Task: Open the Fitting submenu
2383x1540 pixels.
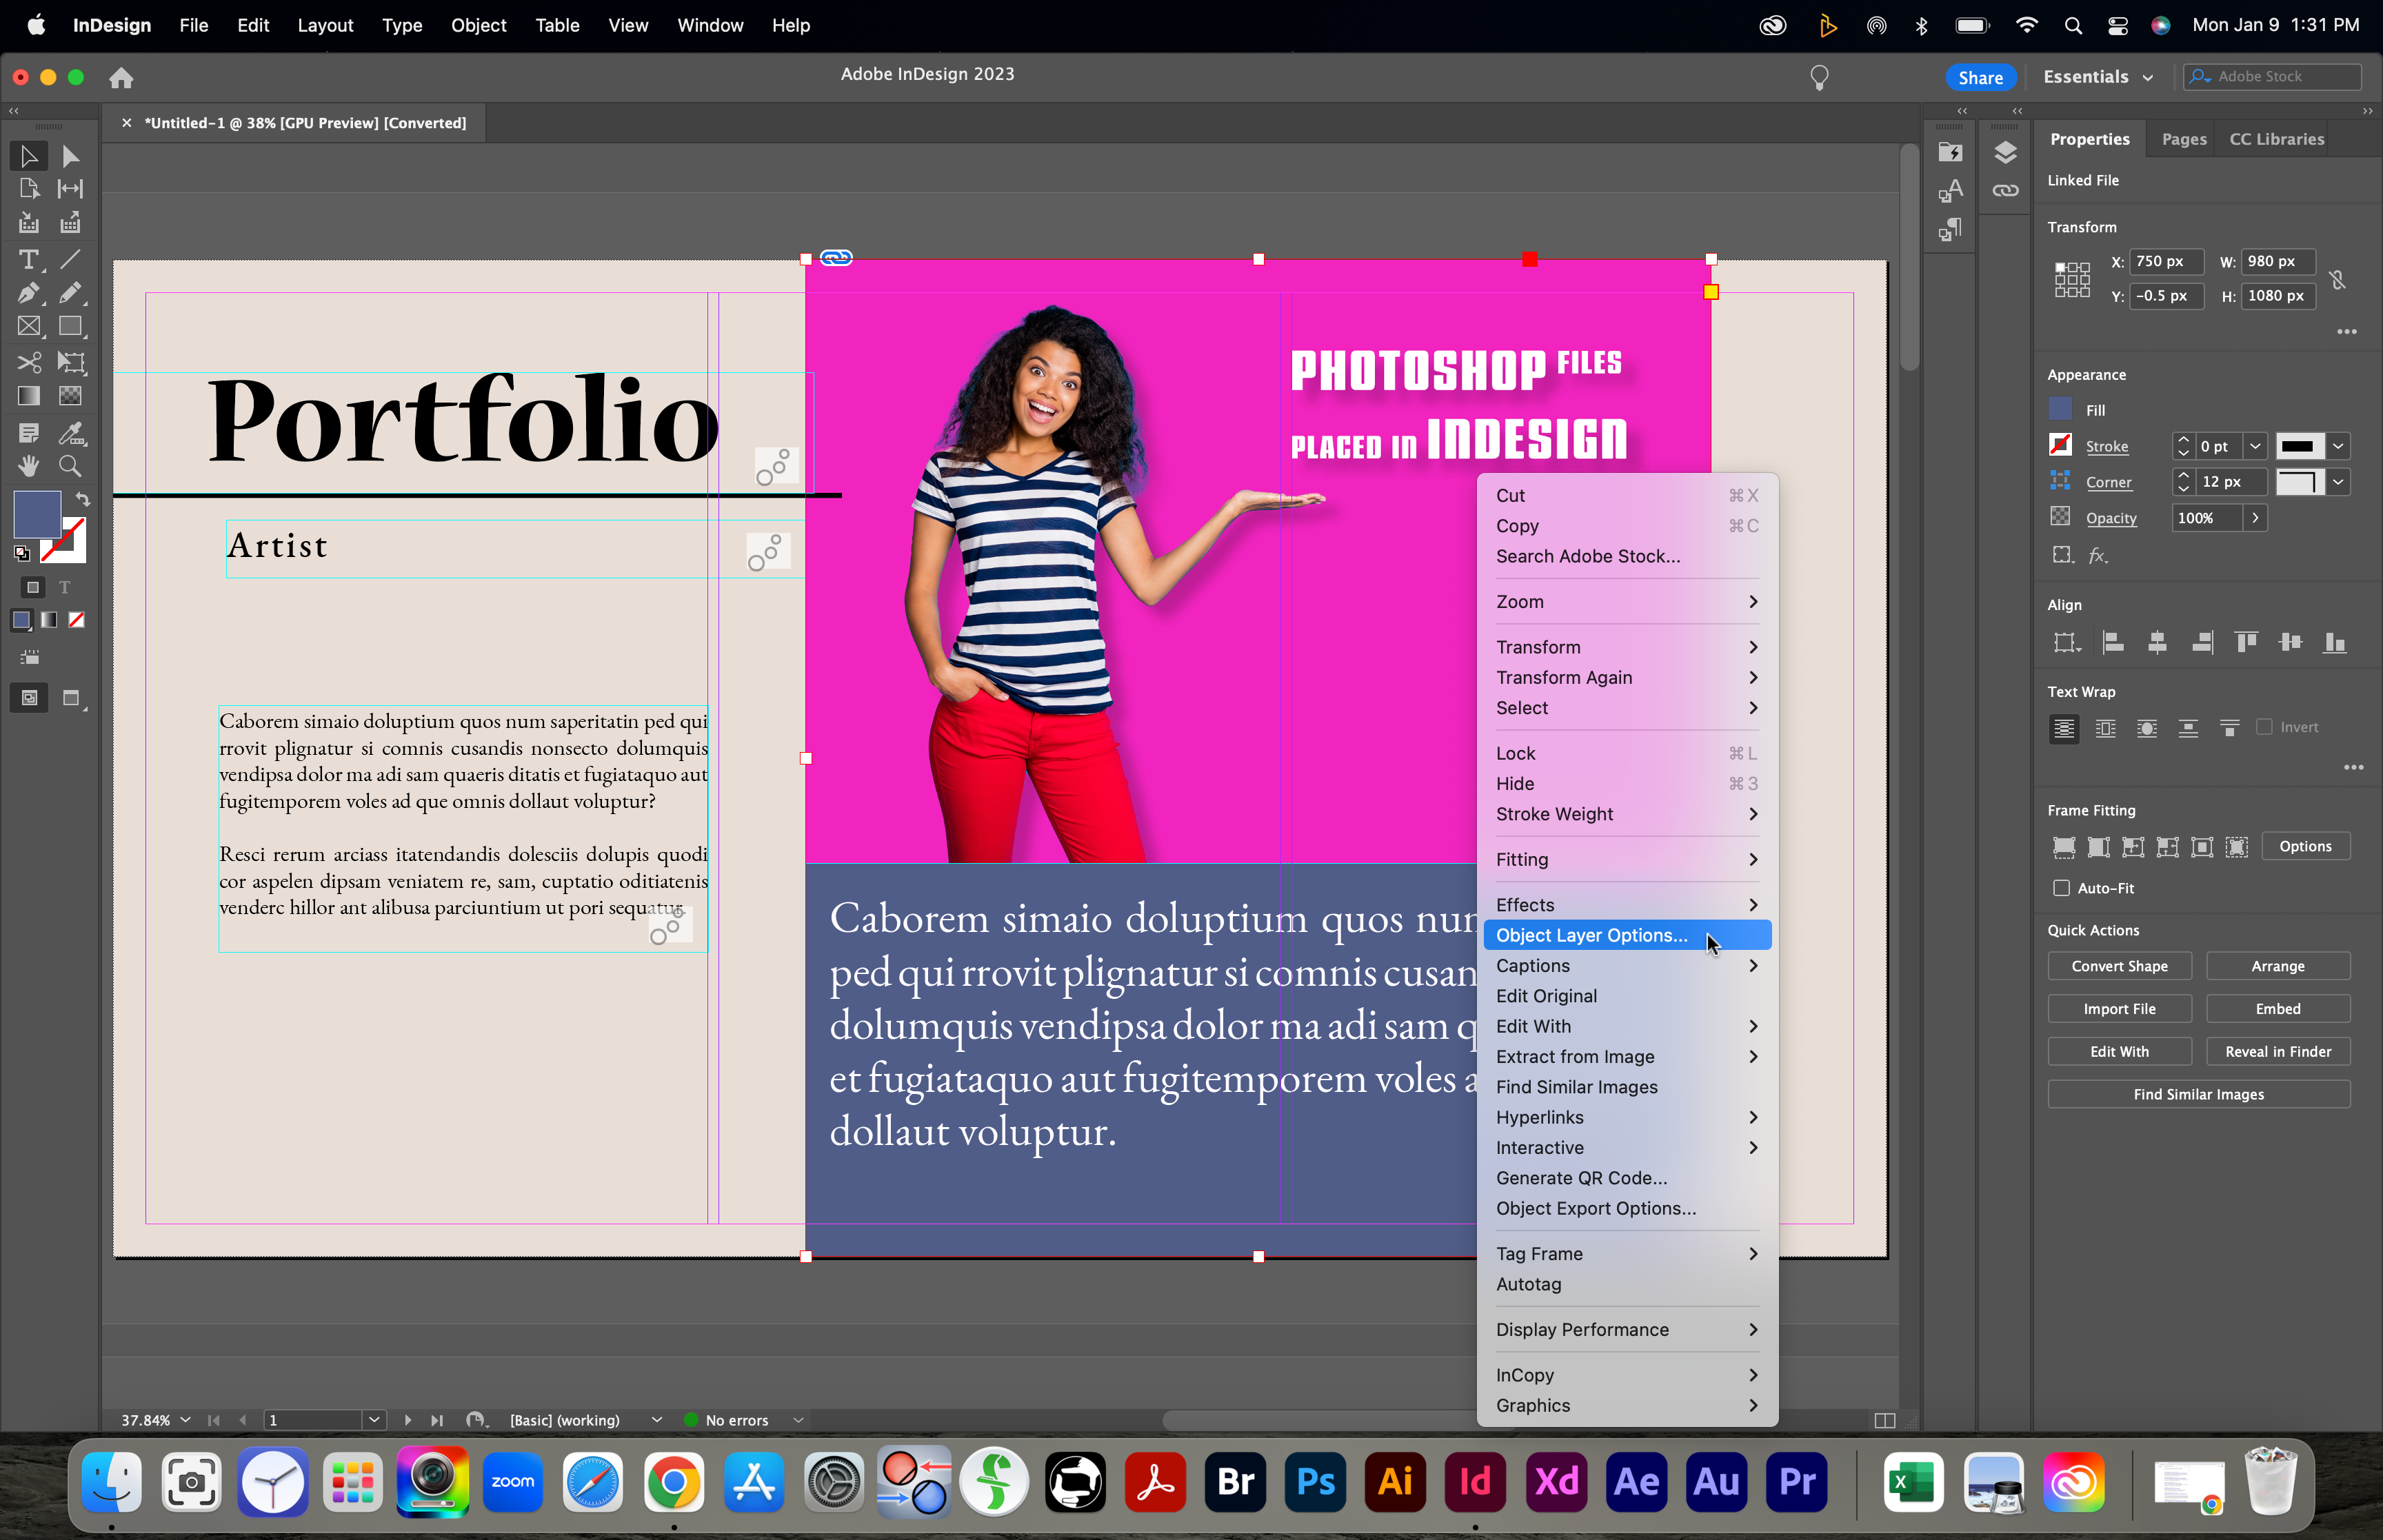Action: 1627,859
